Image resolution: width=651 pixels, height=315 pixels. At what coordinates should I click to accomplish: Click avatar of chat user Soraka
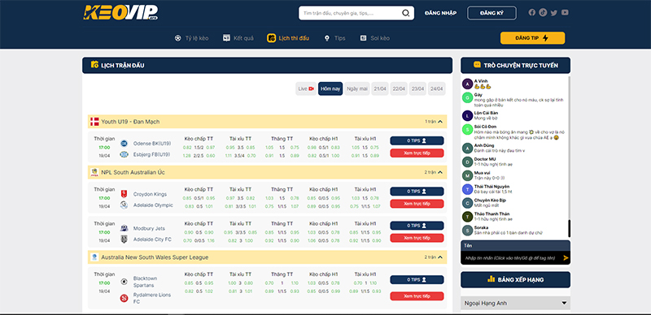[x=467, y=230]
